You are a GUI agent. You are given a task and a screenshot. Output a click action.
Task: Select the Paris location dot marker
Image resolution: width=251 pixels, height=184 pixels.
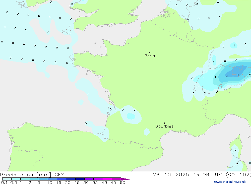pyautogui.click(x=150, y=52)
